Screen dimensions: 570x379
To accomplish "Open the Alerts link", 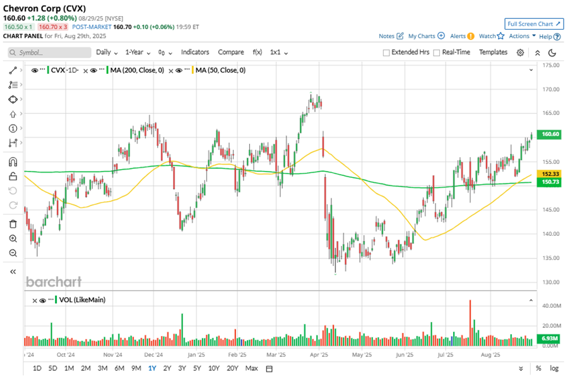I will tap(461, 36).
